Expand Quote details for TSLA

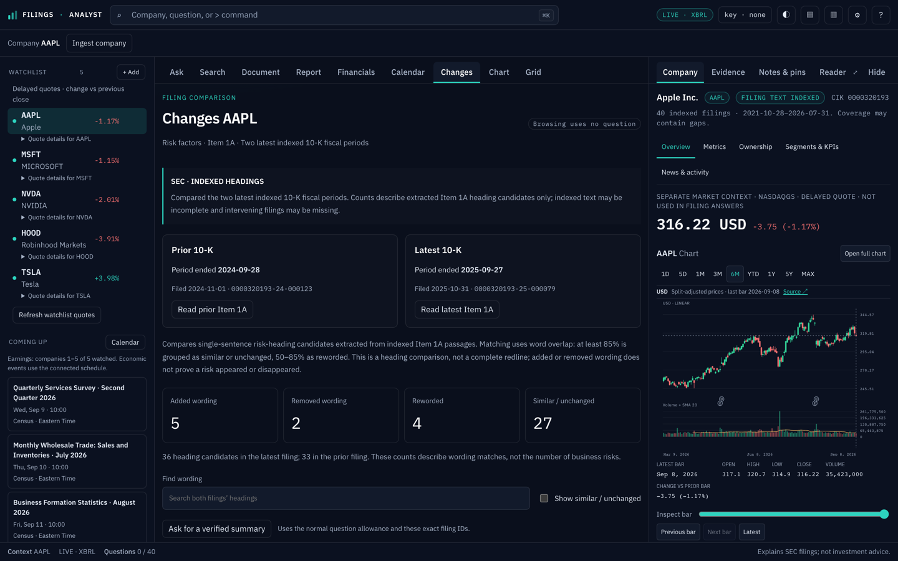56,296
